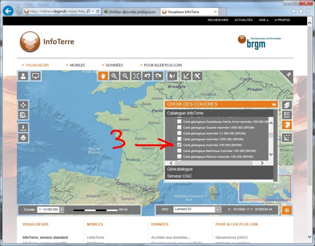
Task: Uncheck Carte géologique imprimée 1/50 000 layer
Action: coord(179,145)
